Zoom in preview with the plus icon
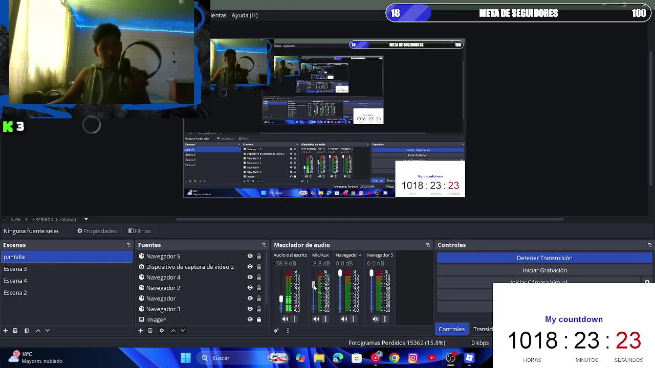 click(x=27, y=219)
